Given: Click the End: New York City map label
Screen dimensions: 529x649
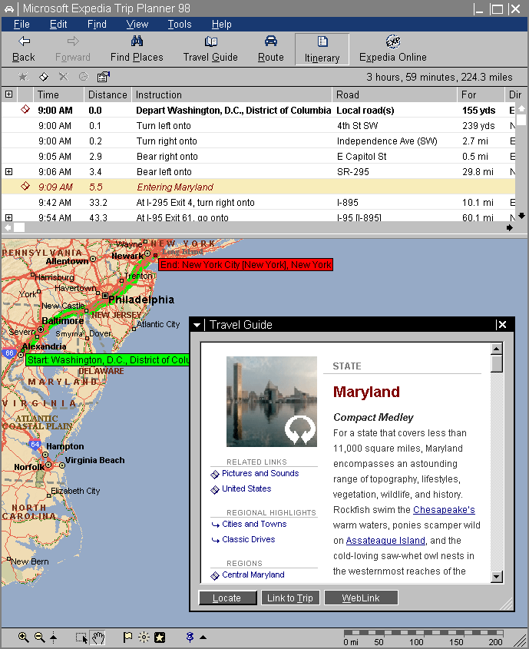Looking at the screenshot, I should click(x=246, y=265).
